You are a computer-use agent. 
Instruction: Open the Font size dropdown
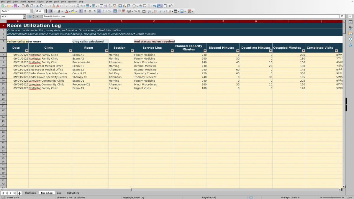point(45,11)
